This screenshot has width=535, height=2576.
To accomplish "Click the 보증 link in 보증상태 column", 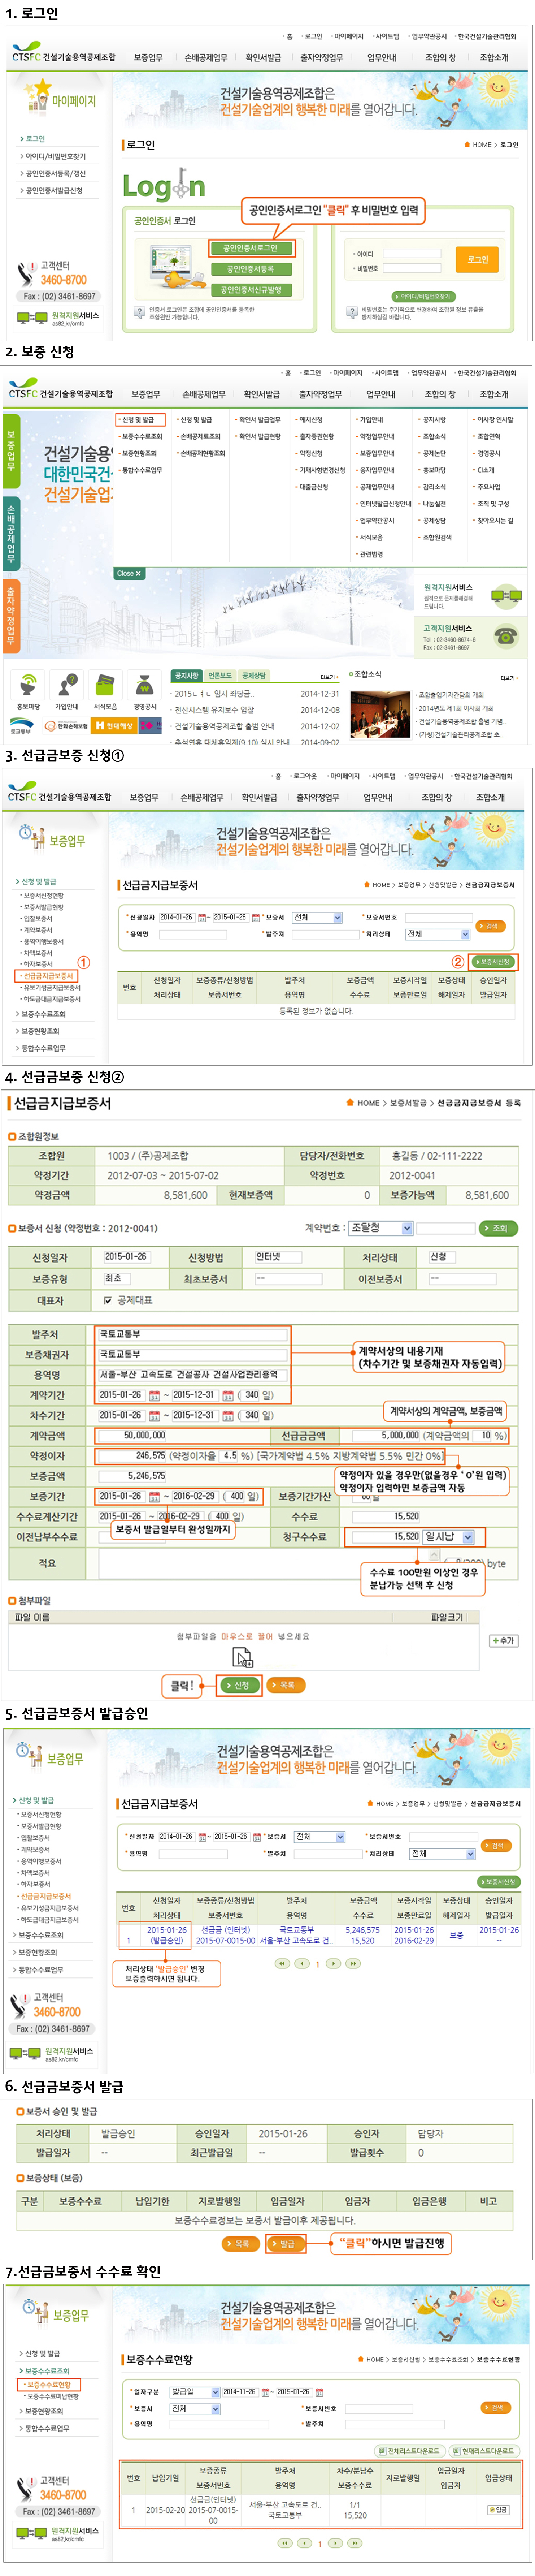I will (456, 1935).
